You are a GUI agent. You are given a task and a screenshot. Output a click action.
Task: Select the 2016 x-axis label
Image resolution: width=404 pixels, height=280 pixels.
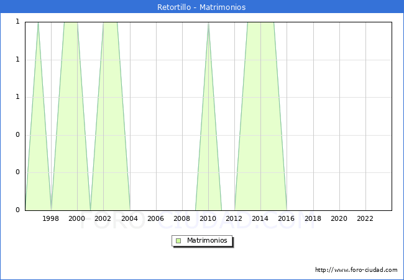[x=287, y=218]
